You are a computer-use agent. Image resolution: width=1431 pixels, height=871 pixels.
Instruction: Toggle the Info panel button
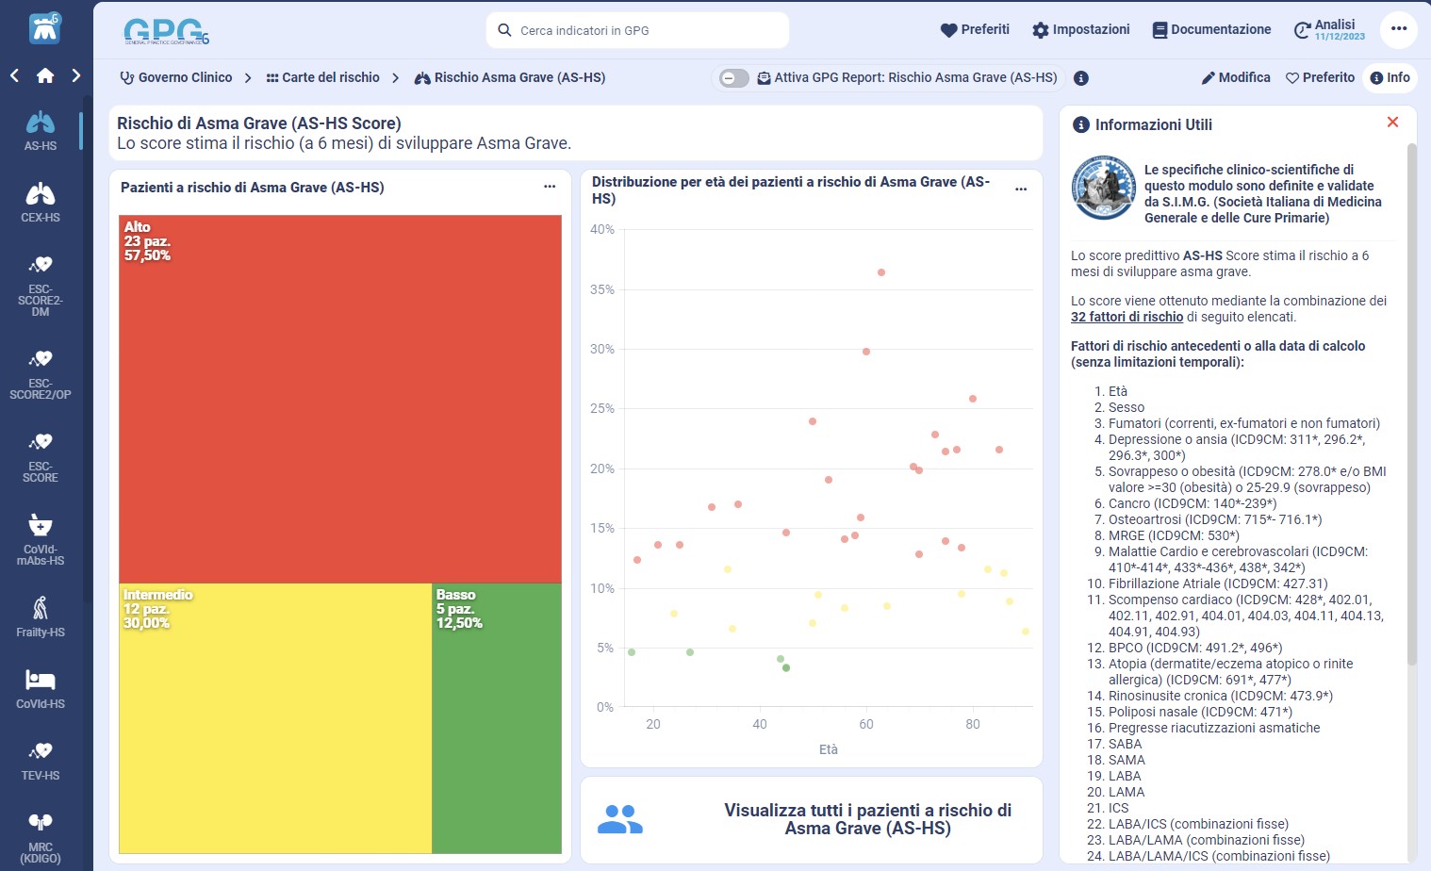pos(1390,77)
